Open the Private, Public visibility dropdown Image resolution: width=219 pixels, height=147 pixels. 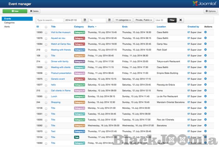click(x=144, y=20)
